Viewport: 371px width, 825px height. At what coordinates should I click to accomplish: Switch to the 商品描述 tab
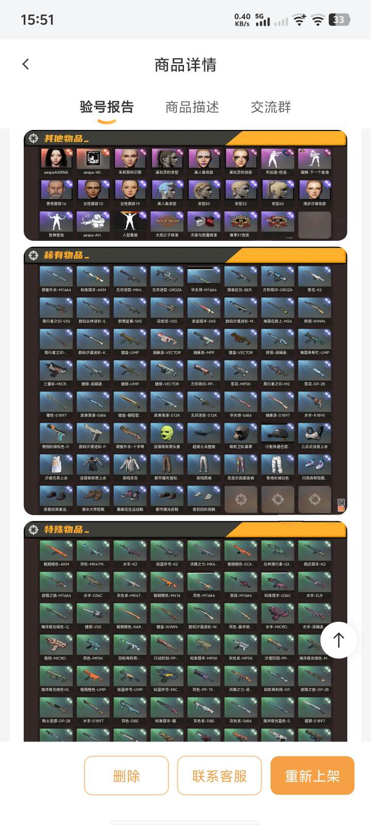192,107
